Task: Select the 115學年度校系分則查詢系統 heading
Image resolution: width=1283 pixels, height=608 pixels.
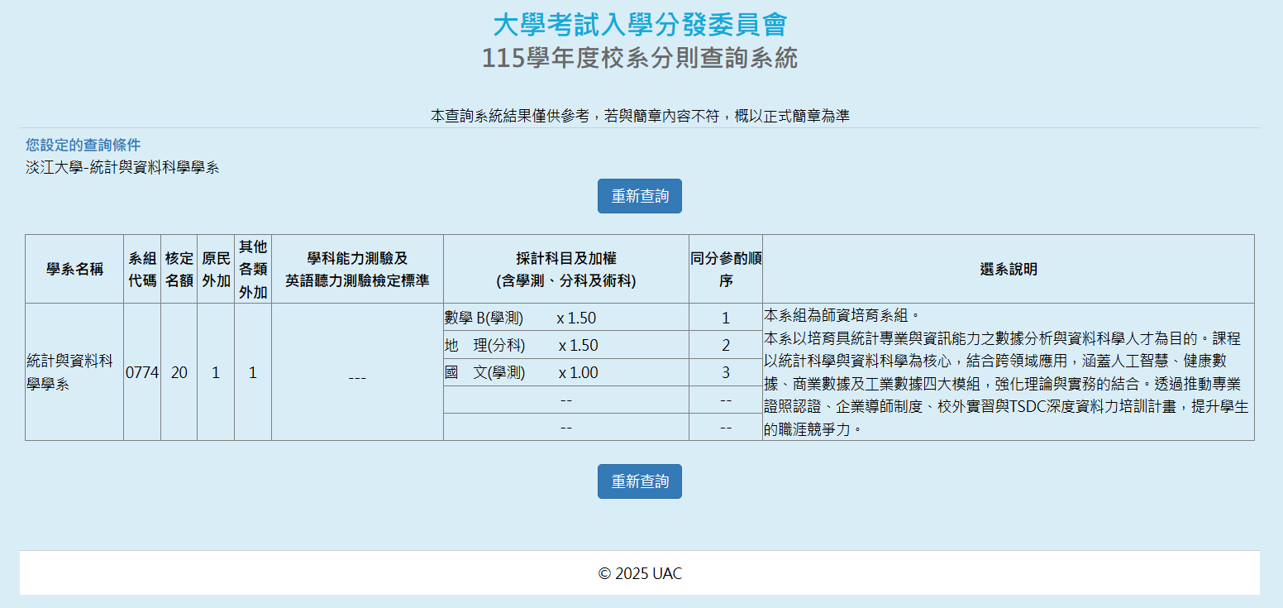Action: (640, 59)
